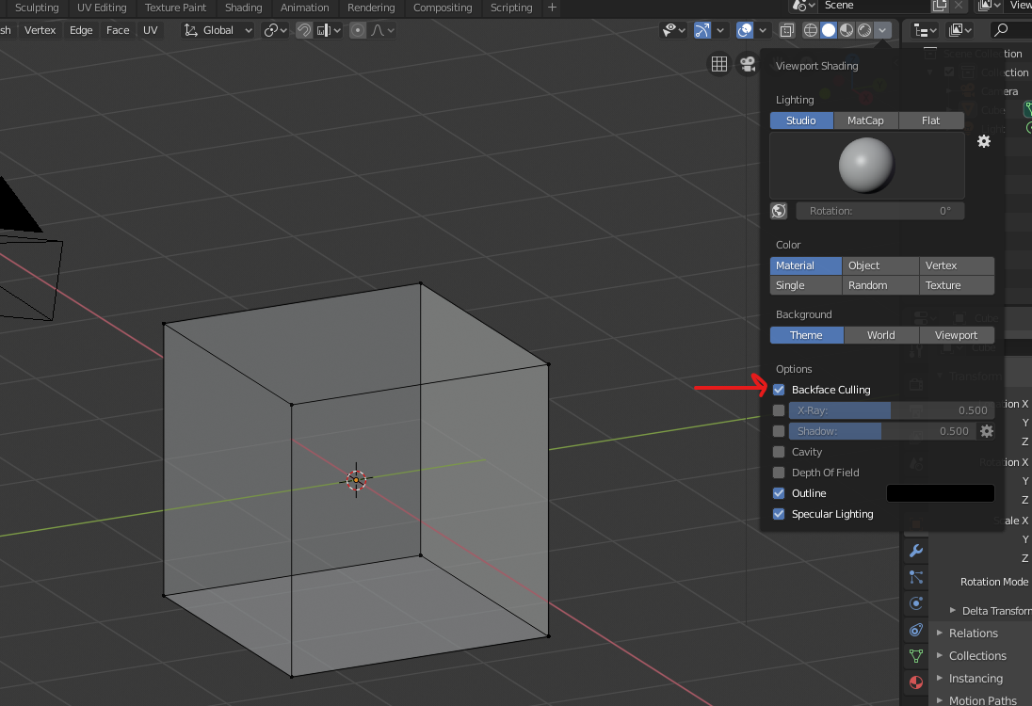The width and height of the screenshot is (1032, 706).
Task: Open Texture Paint workspace tab
Action: pyautogui.click(x=176, y=8)
